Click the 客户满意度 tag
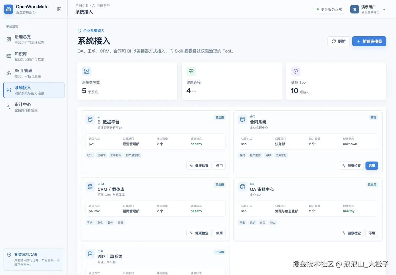Viewport: 396px width, 275px height. click(133, 155)
